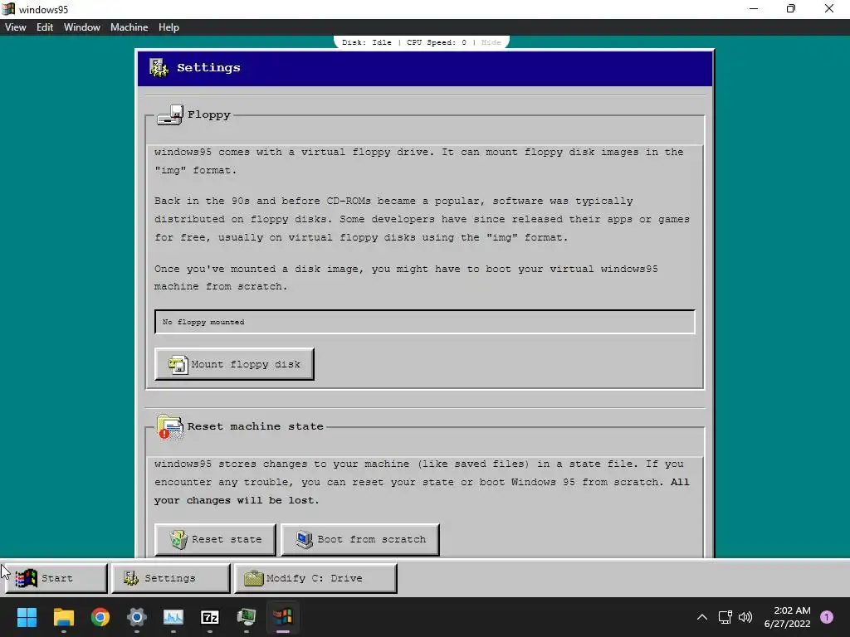Click the Reset machine state folder icon
The height and width of the screenshot is (637, 850).
[169, 427]
